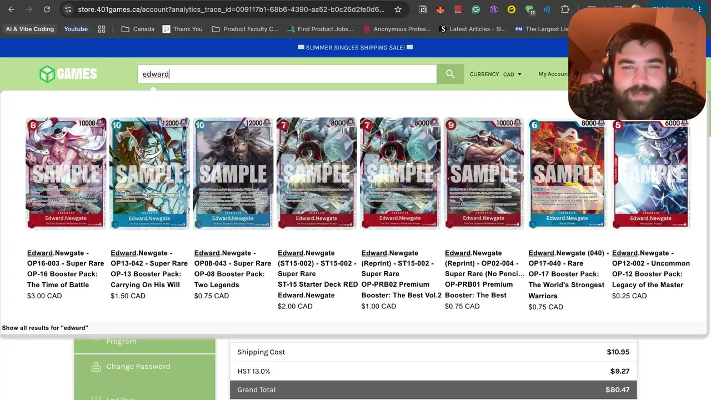This screenshot has width=711, height=400.
Task: Open 'Edward.Newgate (Reprint) - ST15-002' title link
Action: point(398,263)
